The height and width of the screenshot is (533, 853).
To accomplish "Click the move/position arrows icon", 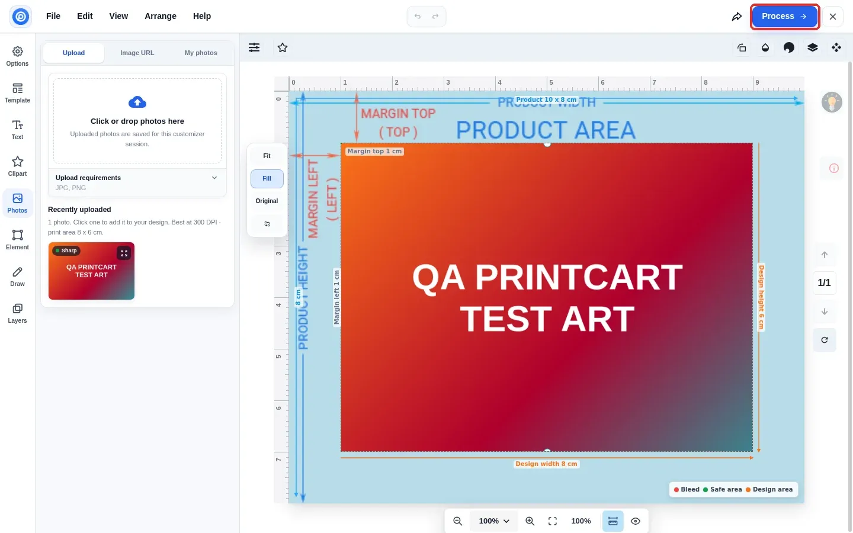I will pos(836,47).
